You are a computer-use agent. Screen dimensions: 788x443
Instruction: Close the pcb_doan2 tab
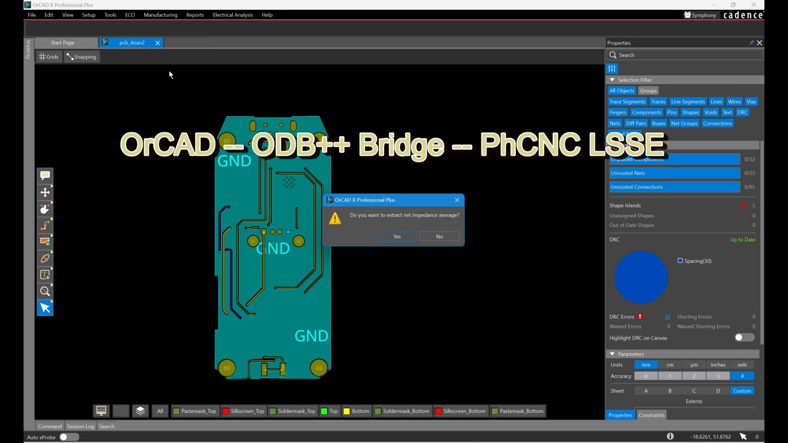pyautogui.click(x=158, y=42)
